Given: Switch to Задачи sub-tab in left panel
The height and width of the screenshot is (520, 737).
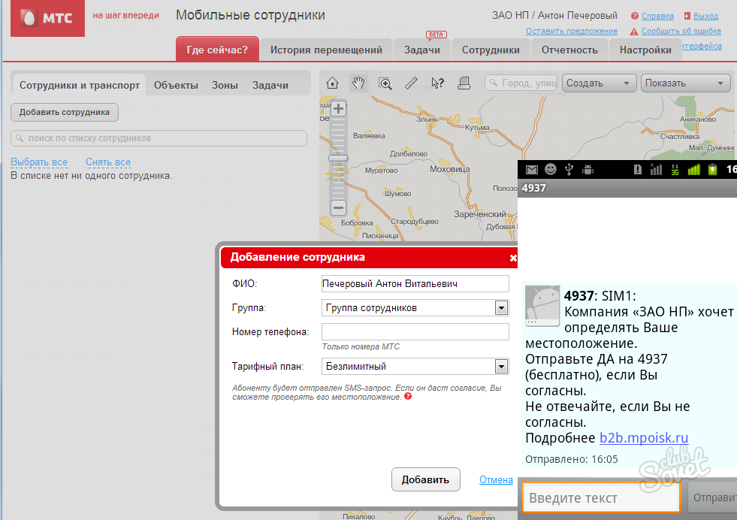Looking at the screenshot, I should 270,86.
